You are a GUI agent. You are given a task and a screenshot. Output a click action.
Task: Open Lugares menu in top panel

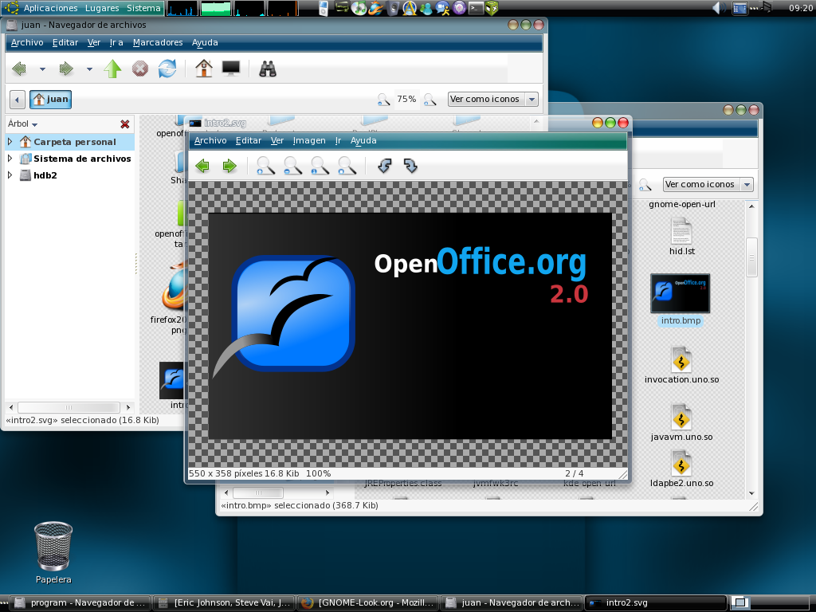(x=102, y=8)
